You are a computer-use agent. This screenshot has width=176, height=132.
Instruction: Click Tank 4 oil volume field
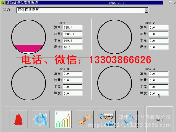(x=159, y=80)
